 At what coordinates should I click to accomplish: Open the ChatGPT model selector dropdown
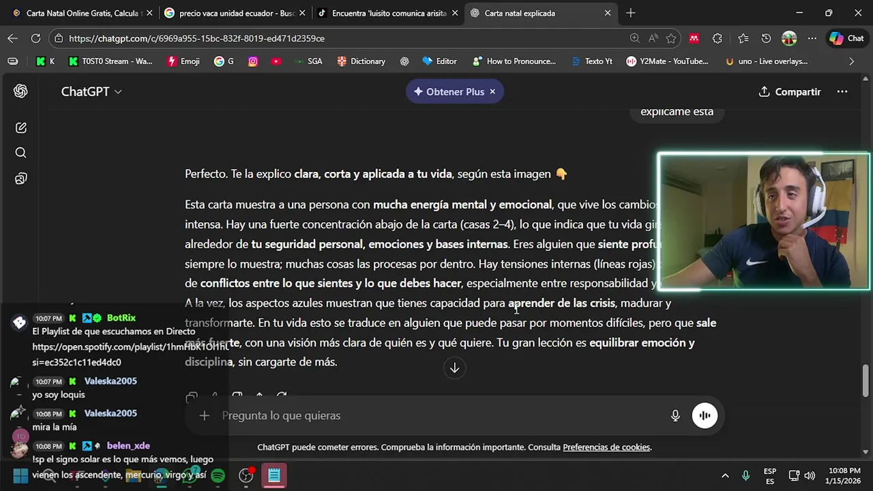pos(91,91)
